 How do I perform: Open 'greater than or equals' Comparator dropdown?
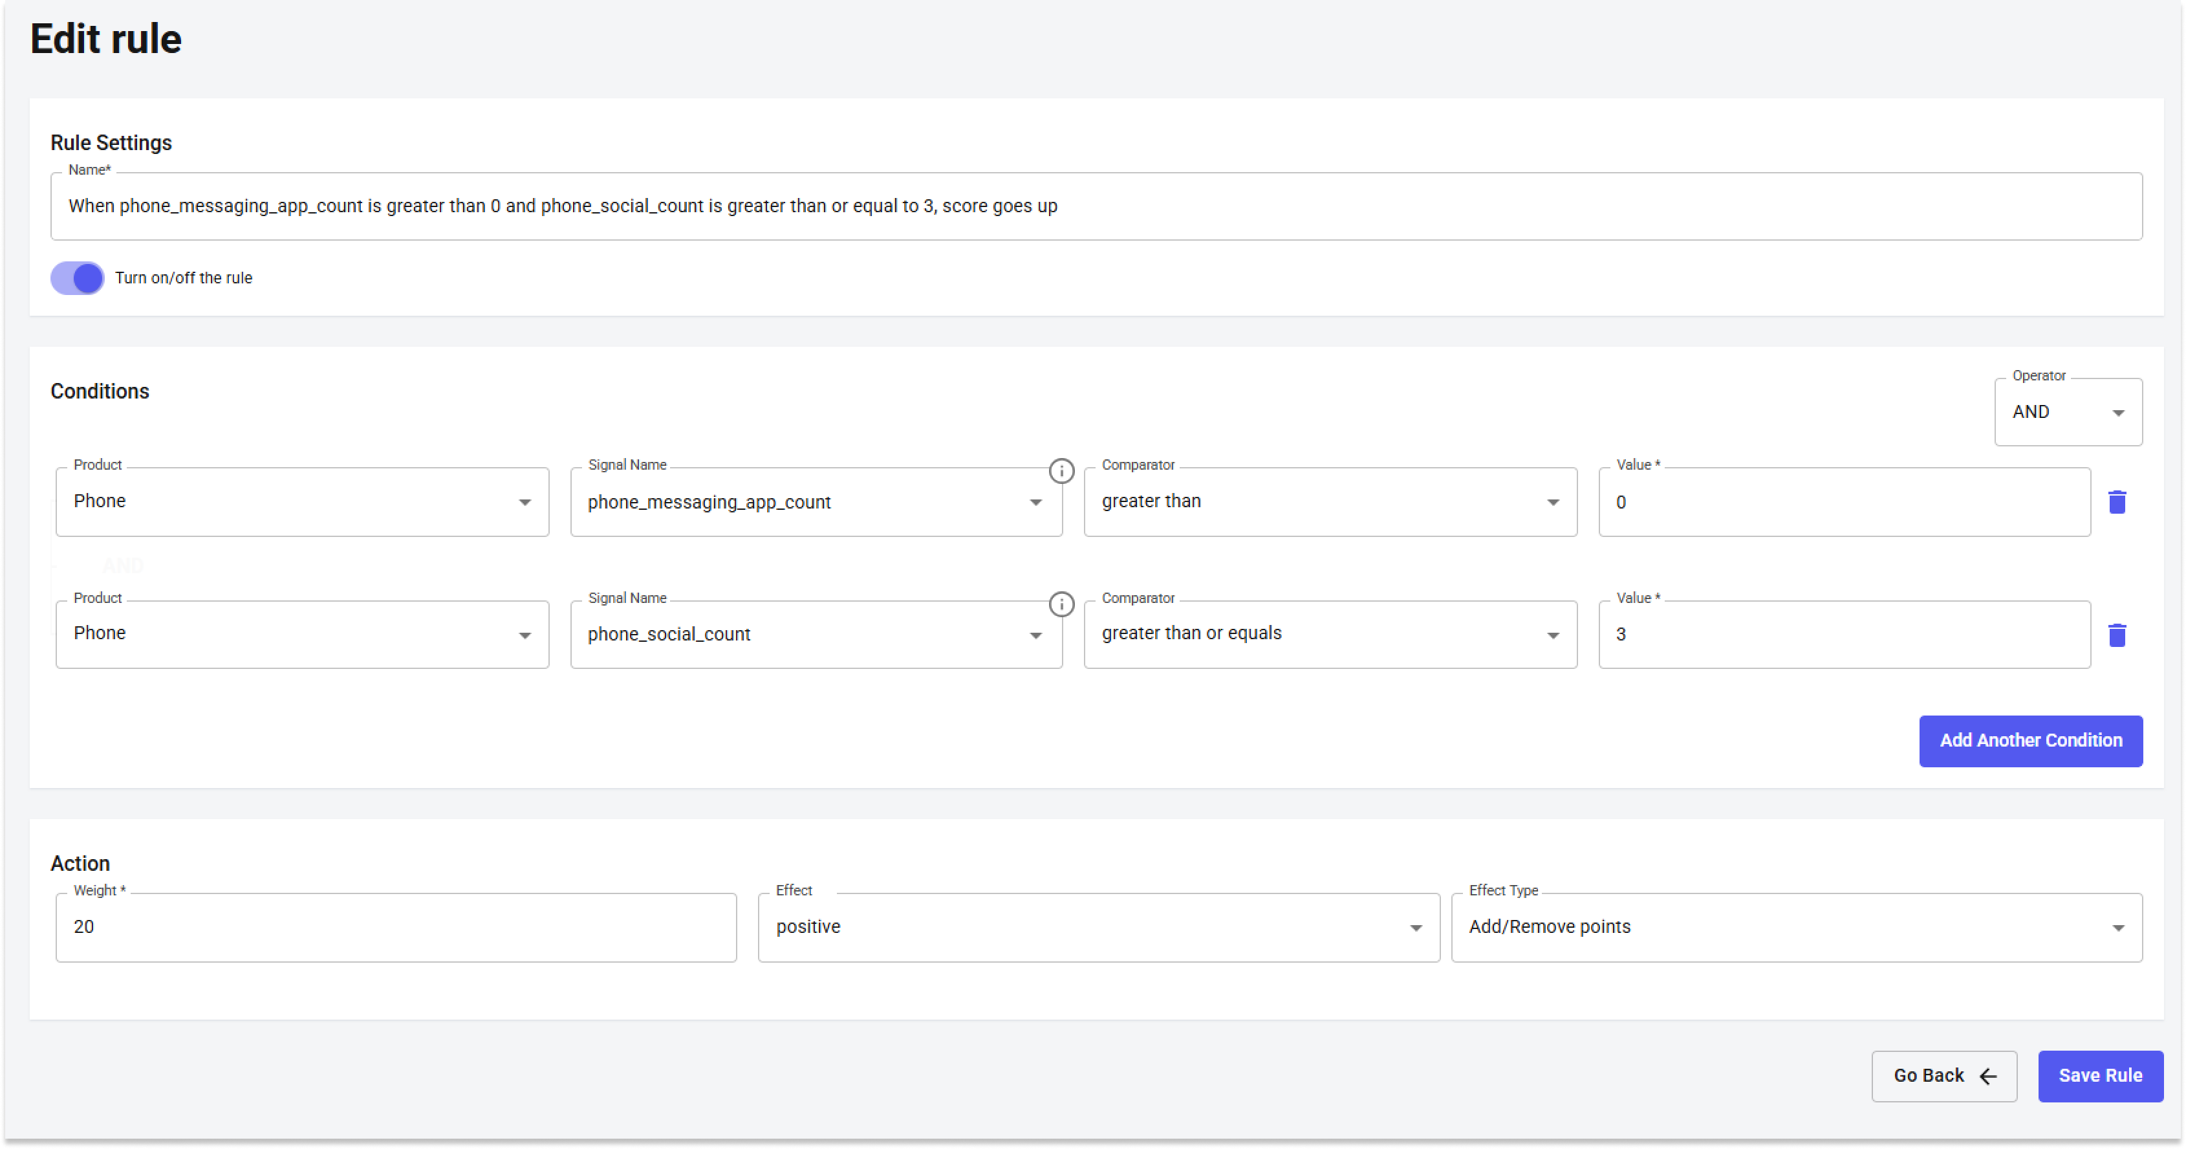1330,634
